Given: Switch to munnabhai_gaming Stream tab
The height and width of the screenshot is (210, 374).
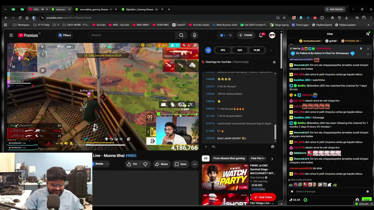Looking at the screenshot, I should coord(96,9).
